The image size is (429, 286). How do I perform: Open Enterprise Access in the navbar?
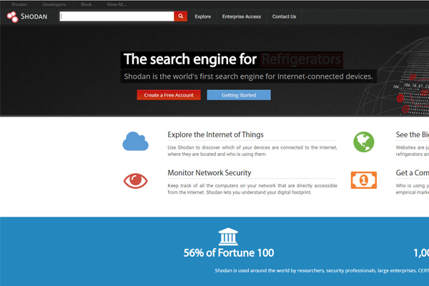click(242, 16)
